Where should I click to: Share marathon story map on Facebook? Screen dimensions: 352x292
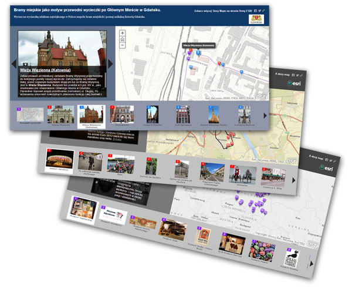coord(293,75)
